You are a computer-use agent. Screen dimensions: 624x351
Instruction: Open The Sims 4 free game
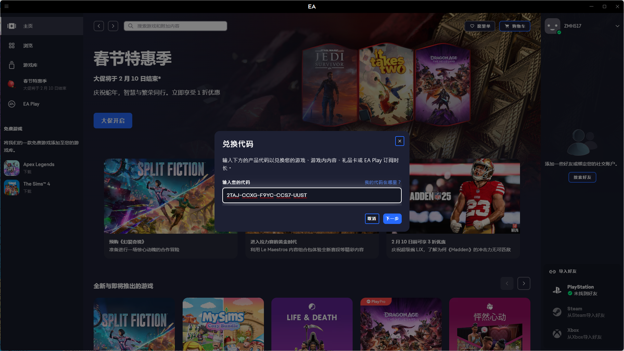(42, 187)
